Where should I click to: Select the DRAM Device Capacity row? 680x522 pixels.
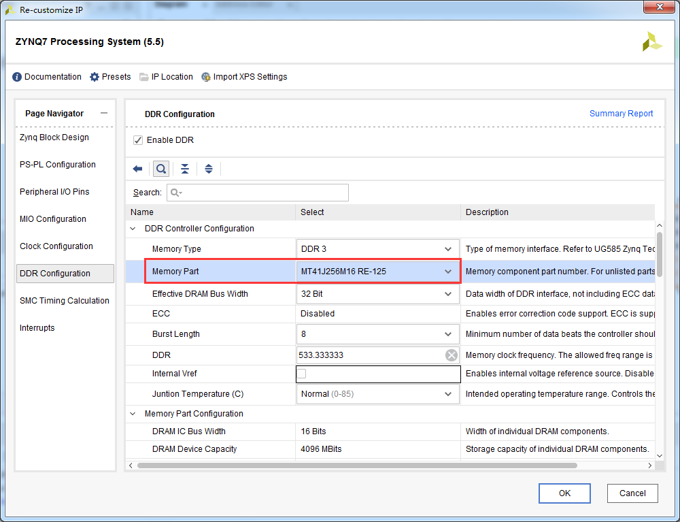390,449
